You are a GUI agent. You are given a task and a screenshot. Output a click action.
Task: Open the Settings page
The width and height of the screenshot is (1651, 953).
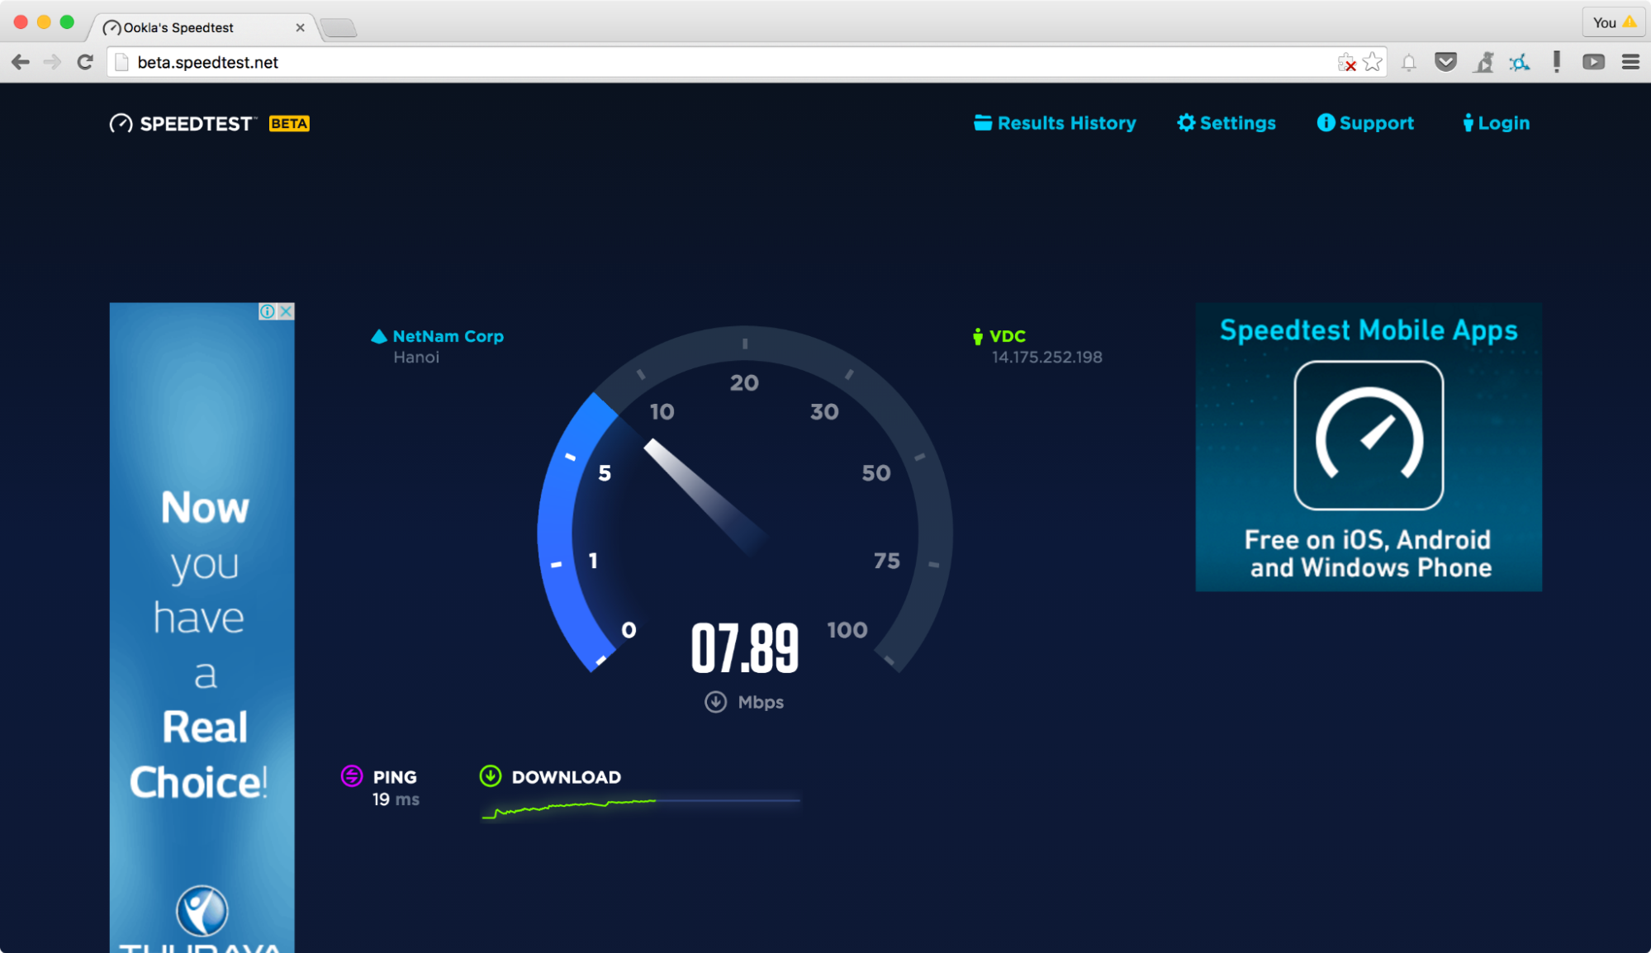[x=1226, y=123]
